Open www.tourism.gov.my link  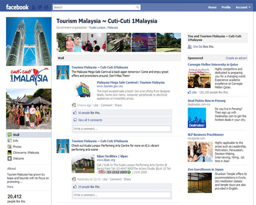(110, 86)
